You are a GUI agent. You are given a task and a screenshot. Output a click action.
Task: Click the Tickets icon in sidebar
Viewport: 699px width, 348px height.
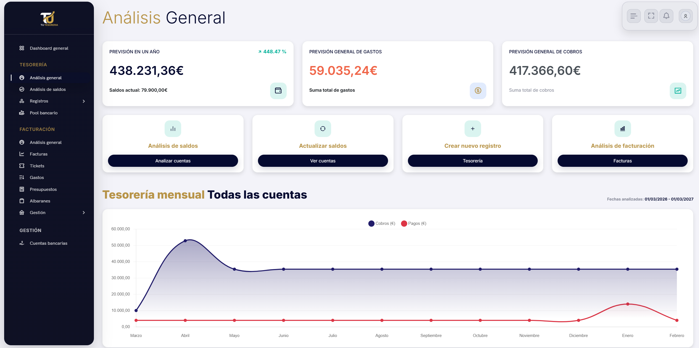click(22, 166)
